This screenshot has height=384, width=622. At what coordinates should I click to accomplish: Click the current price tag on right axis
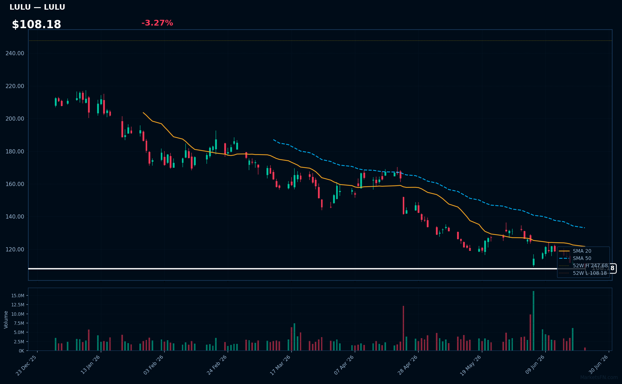click(601, 268)
